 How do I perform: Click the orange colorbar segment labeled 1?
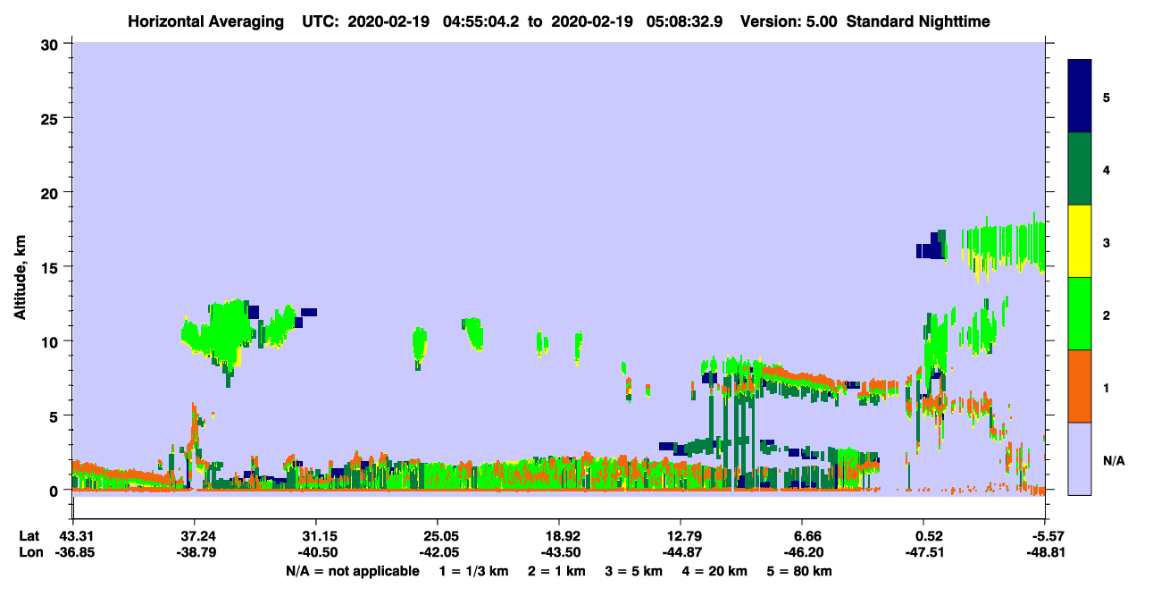point(1080,386)
